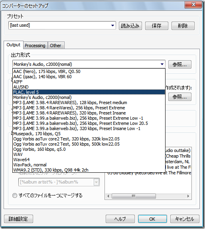
Task: Select AAC (Nero), 175 kbps, VBR, Q0.50
Action: [x=89, y=71]
